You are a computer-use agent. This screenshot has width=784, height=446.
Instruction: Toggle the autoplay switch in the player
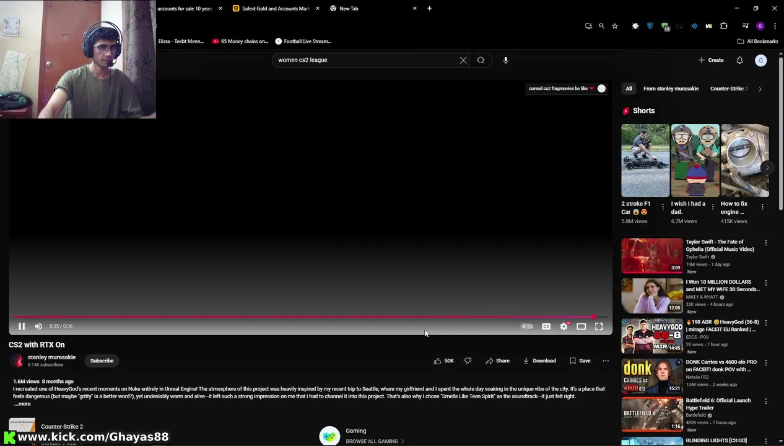(x=527, y=326)
